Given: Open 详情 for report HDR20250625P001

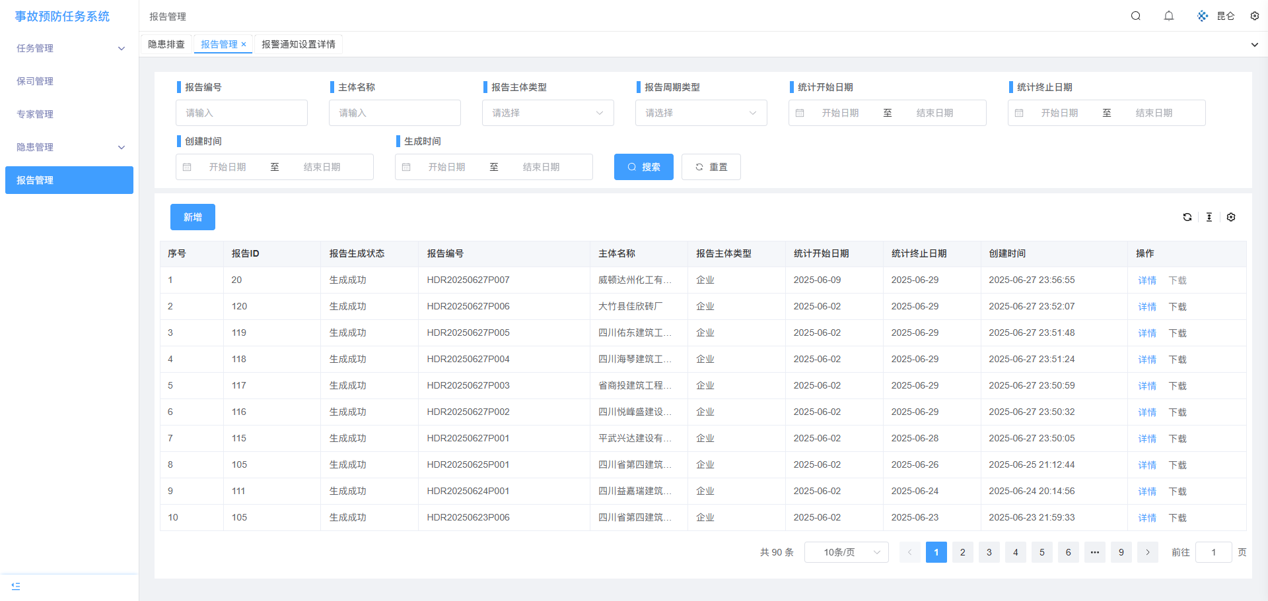Looking at the screenshot, I should [1147, 465].
